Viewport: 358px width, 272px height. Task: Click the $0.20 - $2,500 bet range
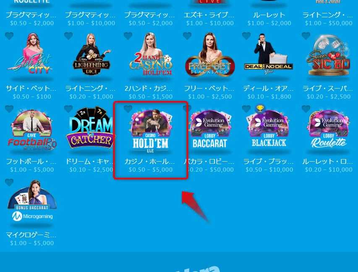[329, 97]
